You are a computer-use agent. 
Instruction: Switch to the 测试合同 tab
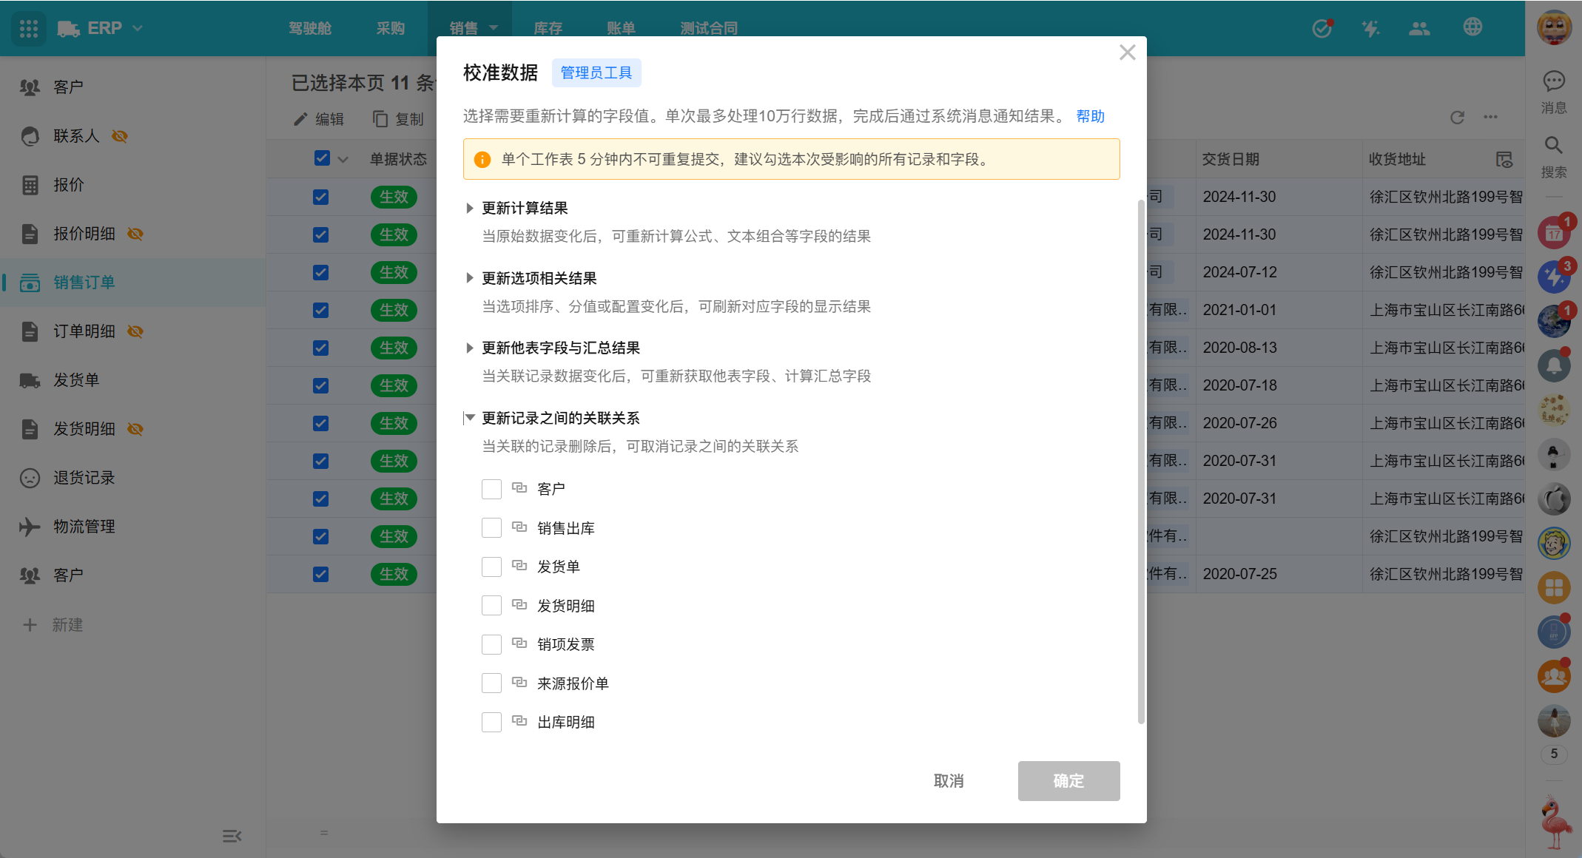coord(709,28)
